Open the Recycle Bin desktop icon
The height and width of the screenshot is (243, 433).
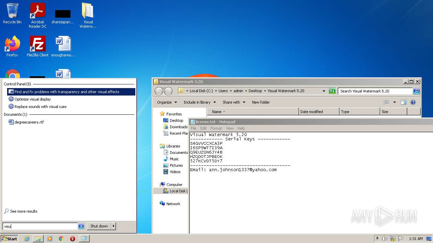12,13
